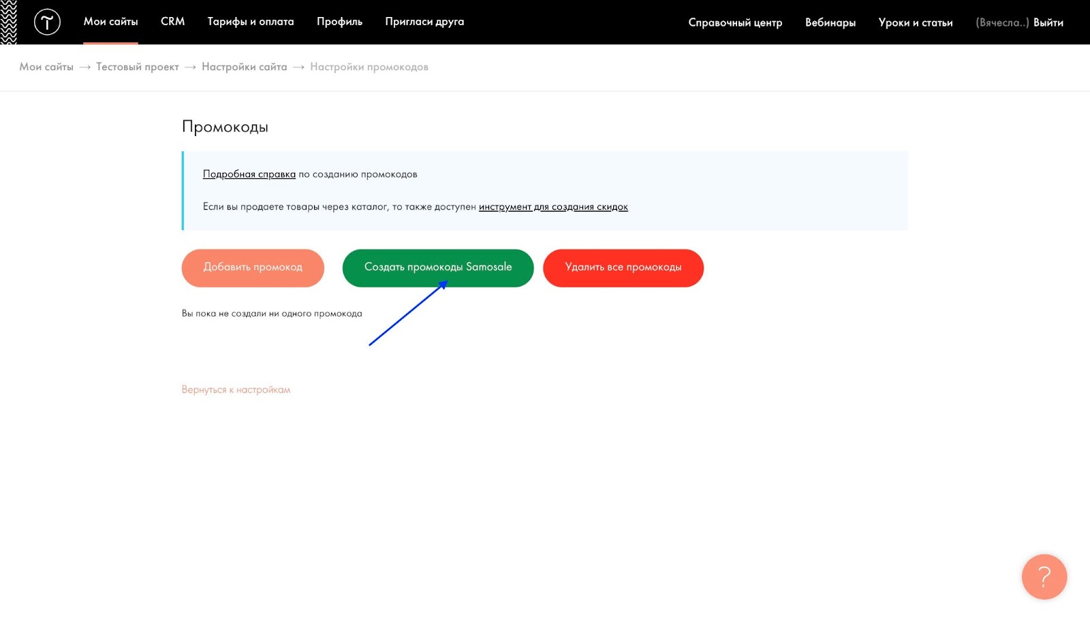Open Справочный центр
Screen dimensions: 1090x622
[735, 22]
